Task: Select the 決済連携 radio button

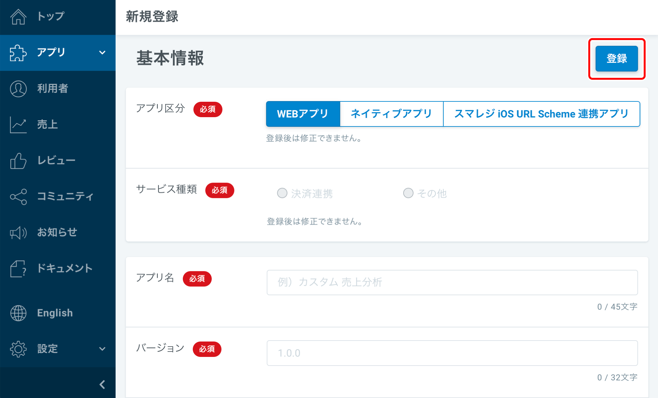Action: [282, 193]
